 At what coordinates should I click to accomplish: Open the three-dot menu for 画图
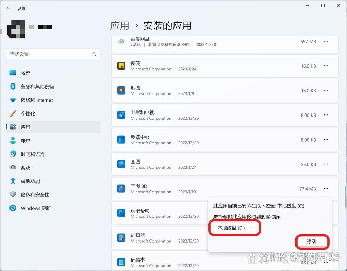326,164
